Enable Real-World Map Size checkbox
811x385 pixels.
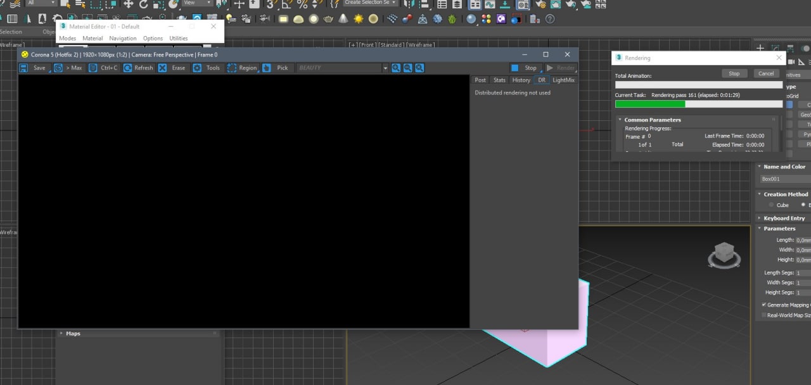point(763,315)
